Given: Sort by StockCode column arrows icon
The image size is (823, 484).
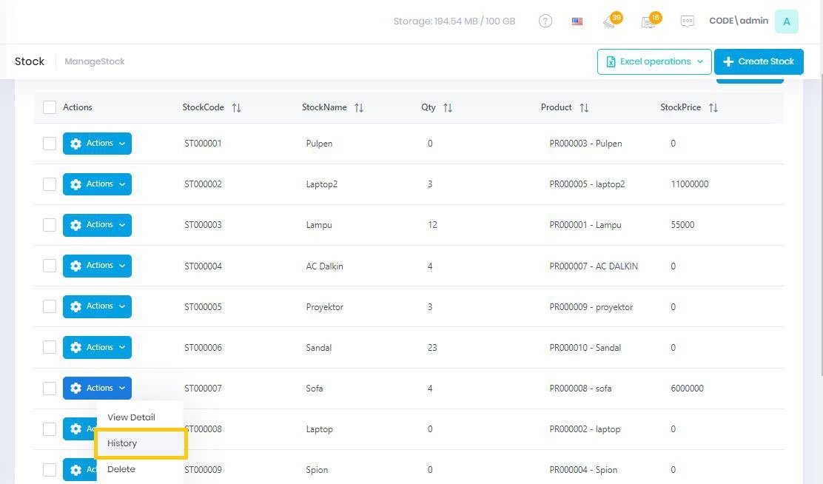Looking at the screenshot, I should click(236, 108).
